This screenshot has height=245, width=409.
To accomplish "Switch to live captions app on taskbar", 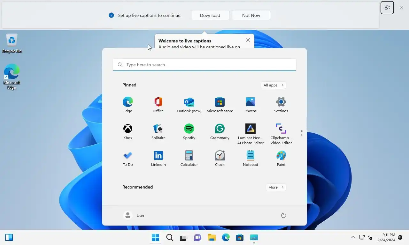I will click(254, 237).
